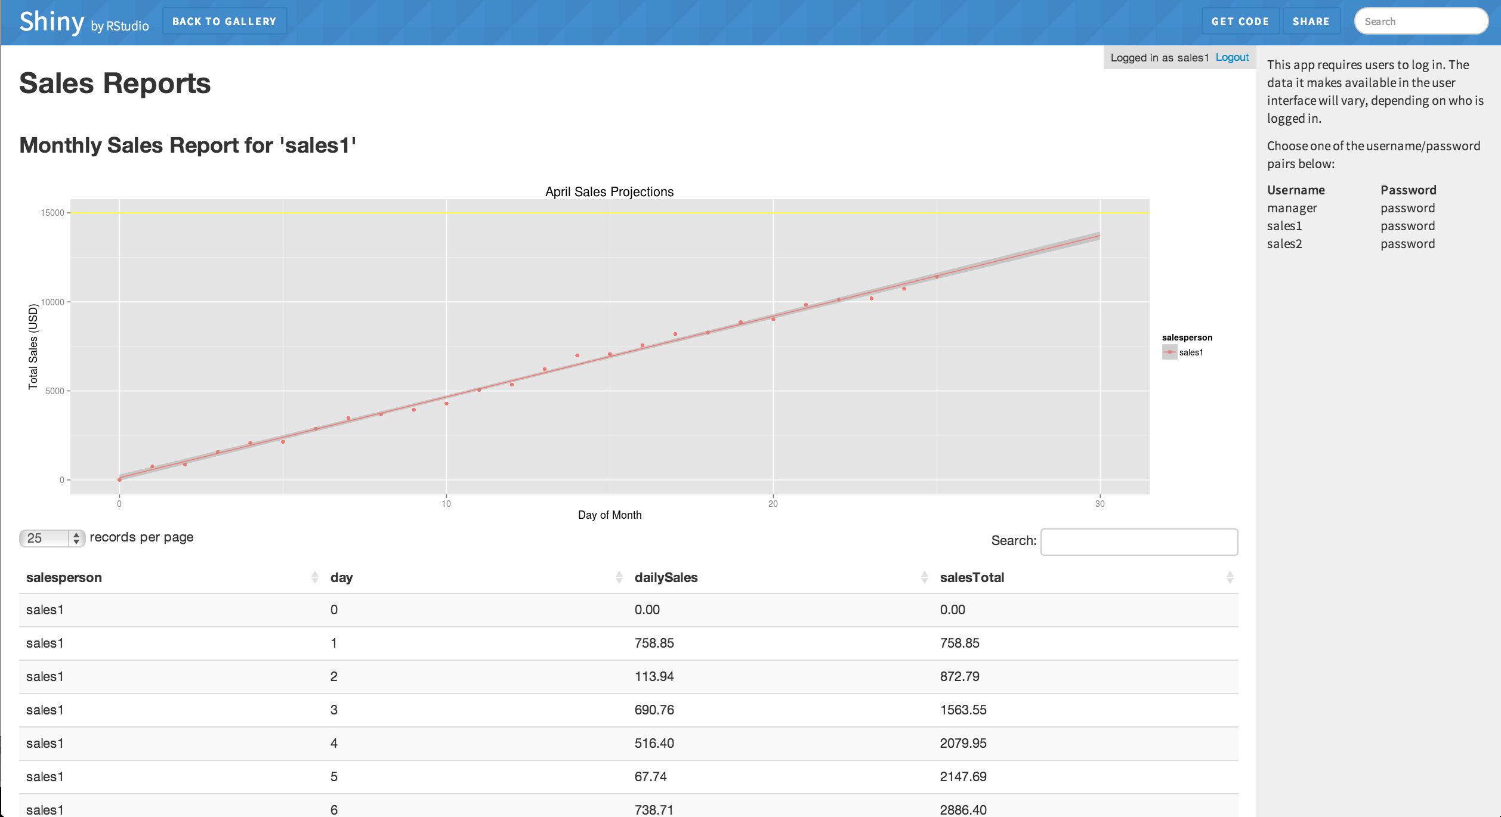This screenshot has height=817, width=1501.
Task: Click the username 'manager' in the credentials list
Action: [1292, 208]
